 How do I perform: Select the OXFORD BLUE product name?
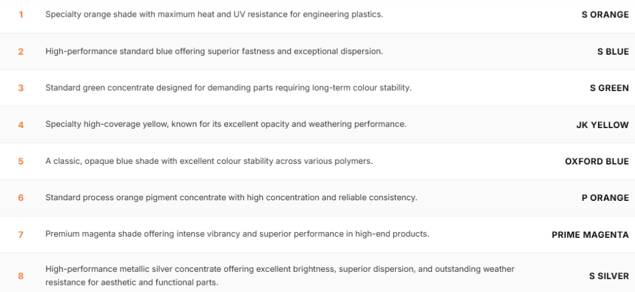pos(597,161)
